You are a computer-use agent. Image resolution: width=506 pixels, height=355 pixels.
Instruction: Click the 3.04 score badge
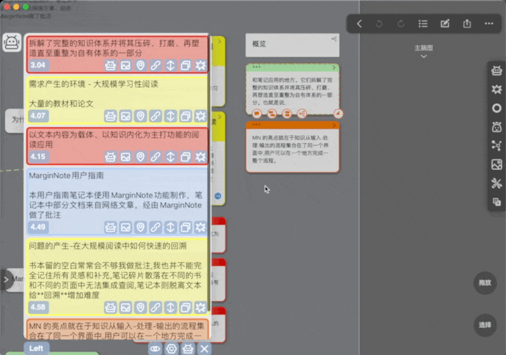[38, 65]
